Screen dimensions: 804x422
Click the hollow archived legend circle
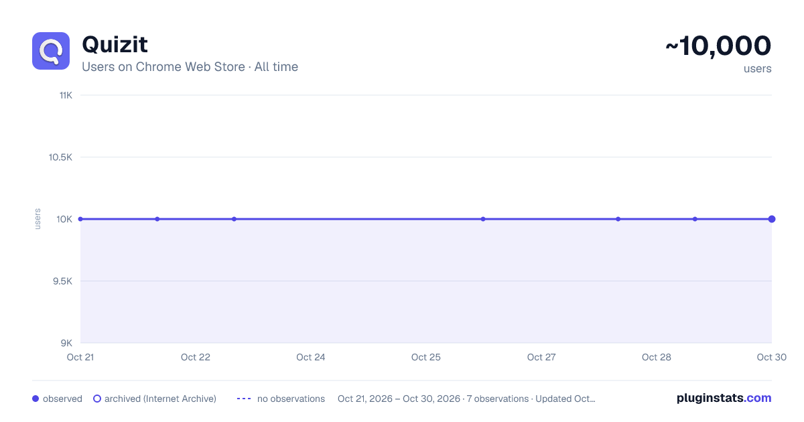click(97, 399)
